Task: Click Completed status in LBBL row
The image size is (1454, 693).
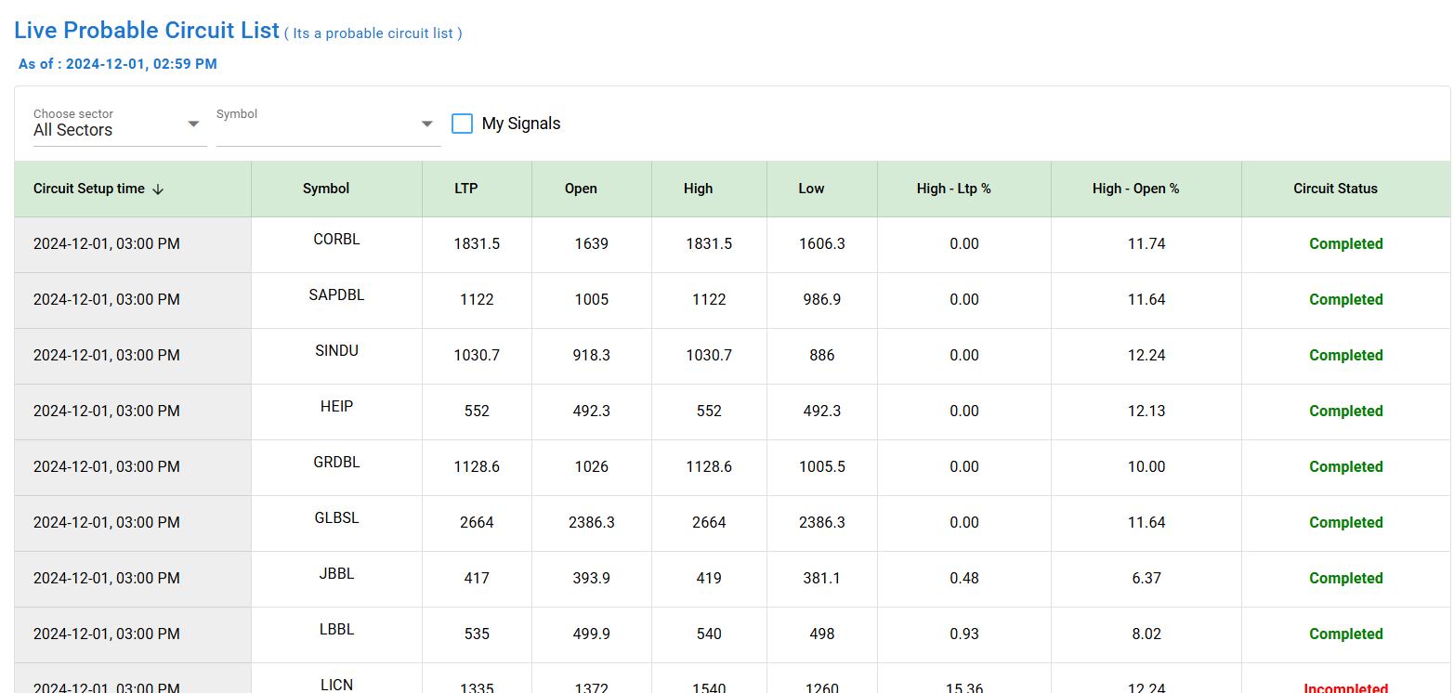Action: click(1345, 634)
